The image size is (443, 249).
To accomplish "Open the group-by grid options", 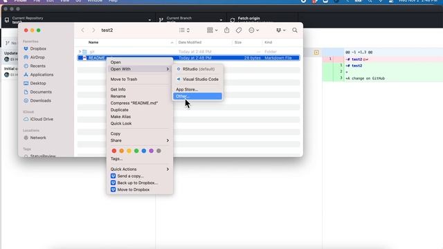I will click(x=213, y=30).
